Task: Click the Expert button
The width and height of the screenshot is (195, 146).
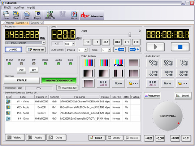Action: point(97,138)
